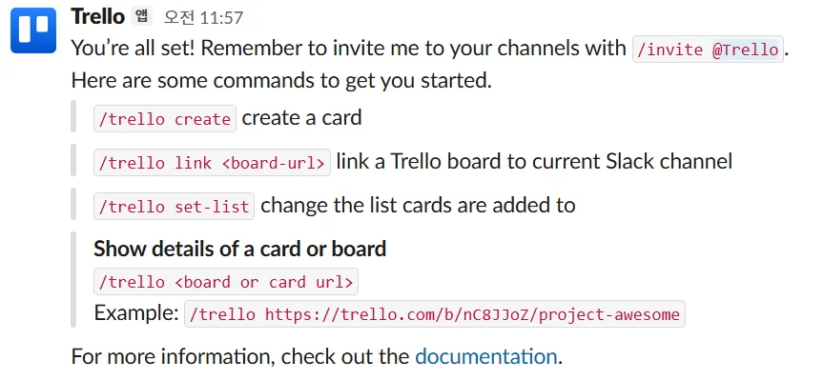
Task: Select the /trello link <board-url> command snippet
Action: tap(213, 163)
